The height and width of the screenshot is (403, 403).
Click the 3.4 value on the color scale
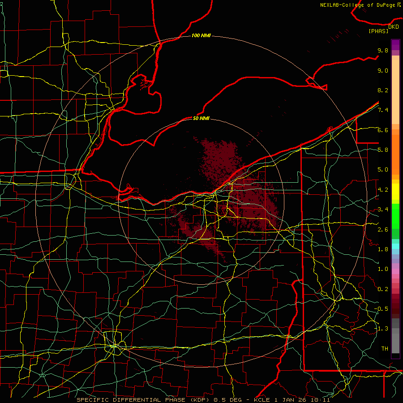click(x=383, y=210)
